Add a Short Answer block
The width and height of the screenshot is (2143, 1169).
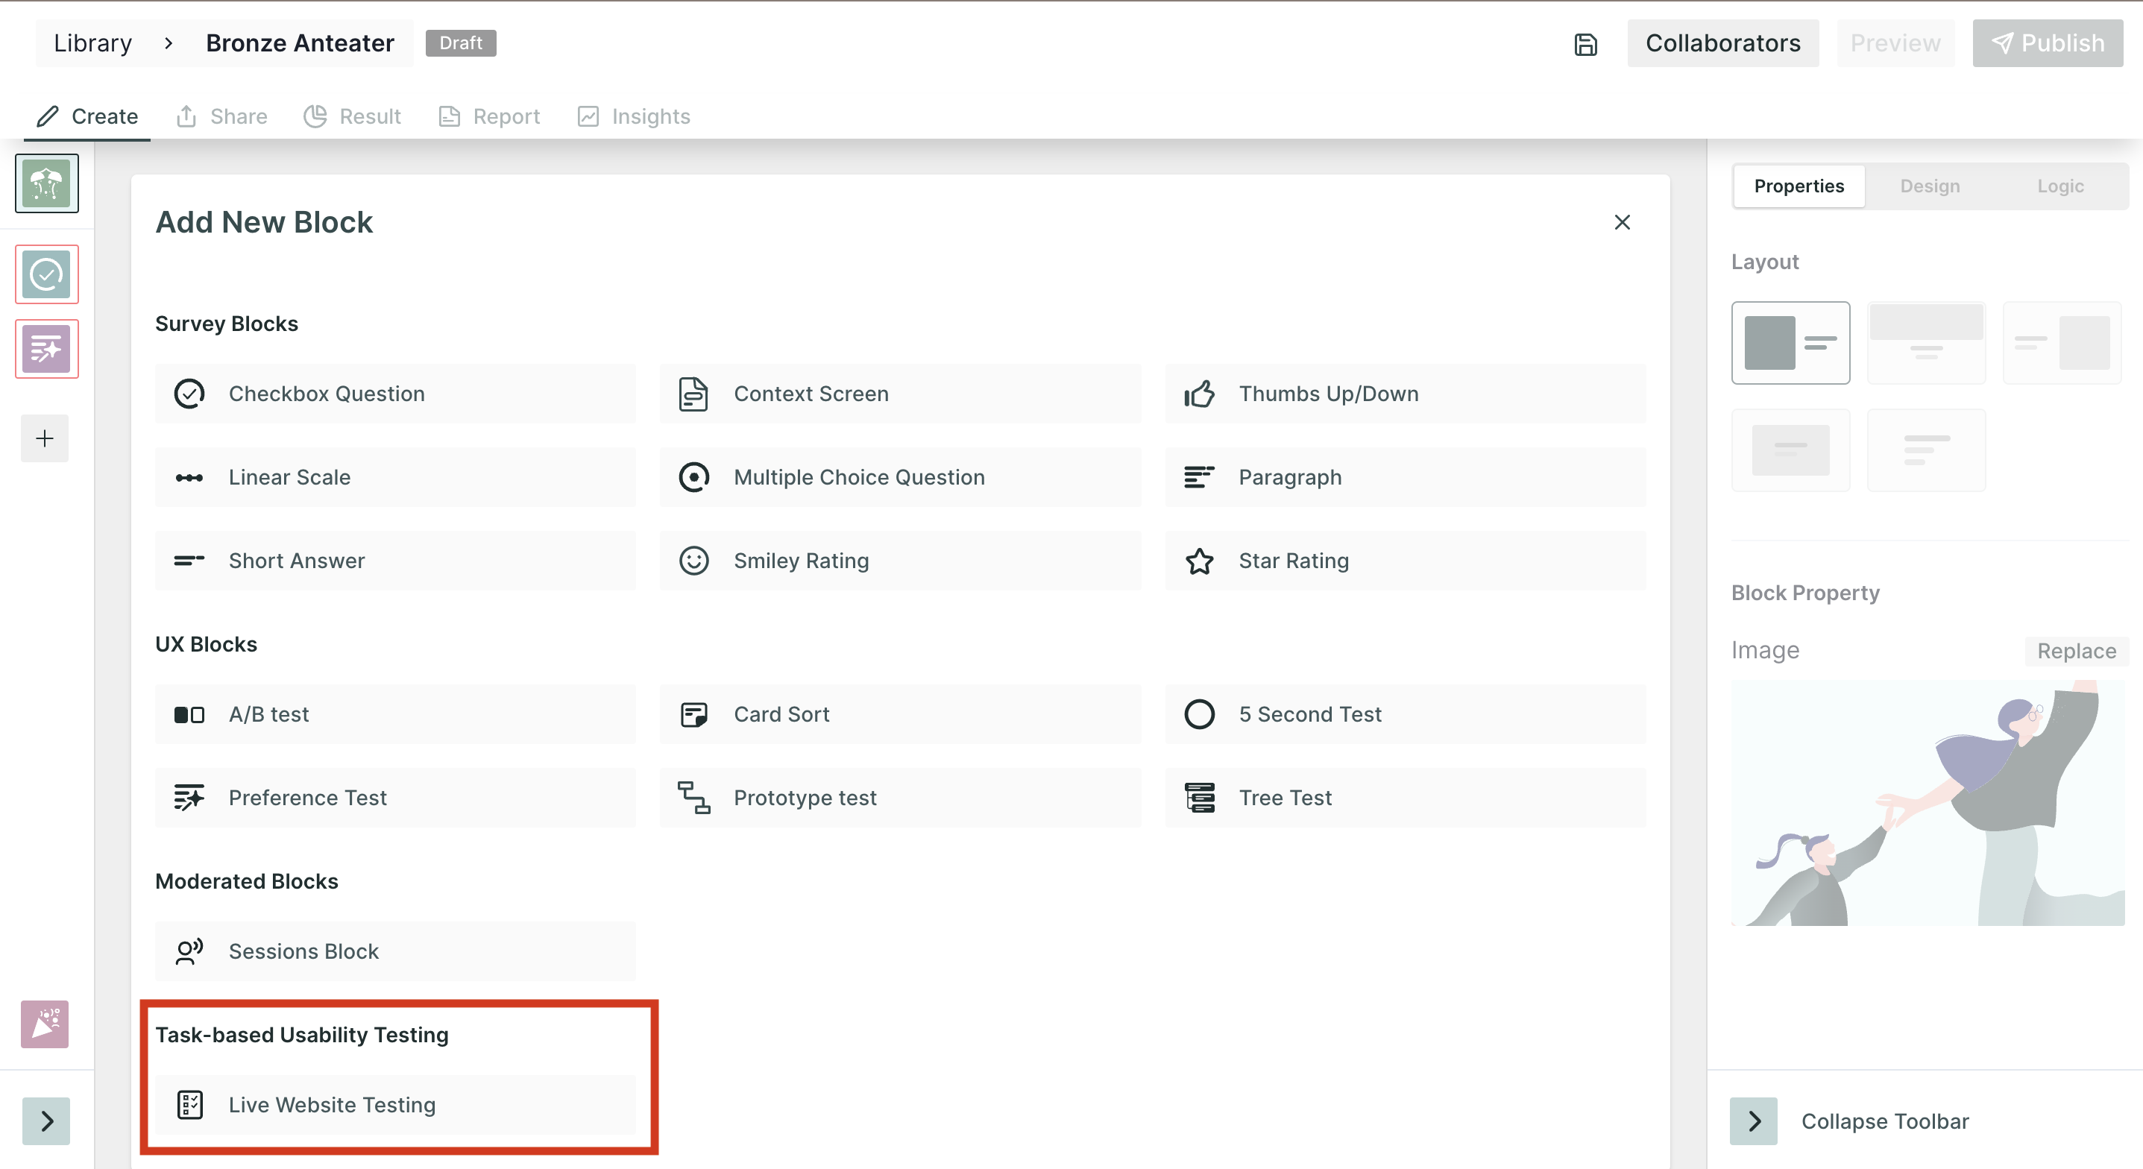tap(395, 561)
